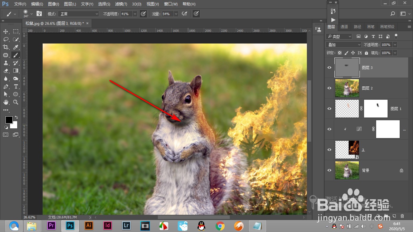This screenshot has height=232, width=413.
Task: Lock all layer attributes
Action: 366,53
